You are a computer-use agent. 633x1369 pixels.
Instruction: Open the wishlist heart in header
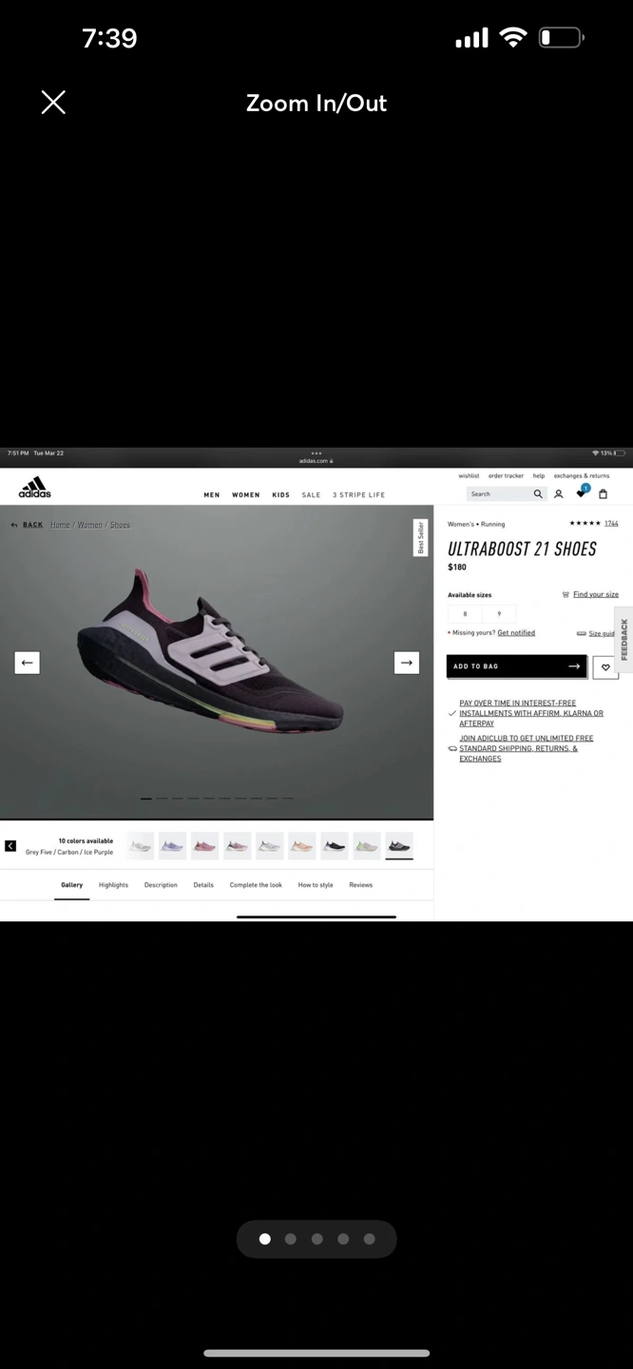[581, 493]
